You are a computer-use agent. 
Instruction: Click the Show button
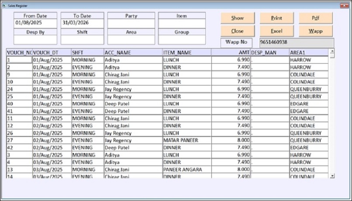pos(238,18)
